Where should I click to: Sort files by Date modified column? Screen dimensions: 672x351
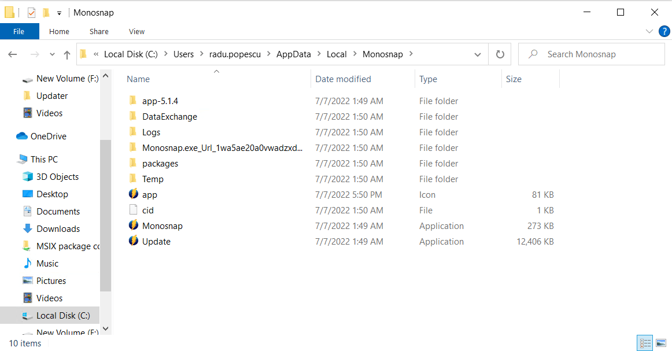tap(343, 79)
